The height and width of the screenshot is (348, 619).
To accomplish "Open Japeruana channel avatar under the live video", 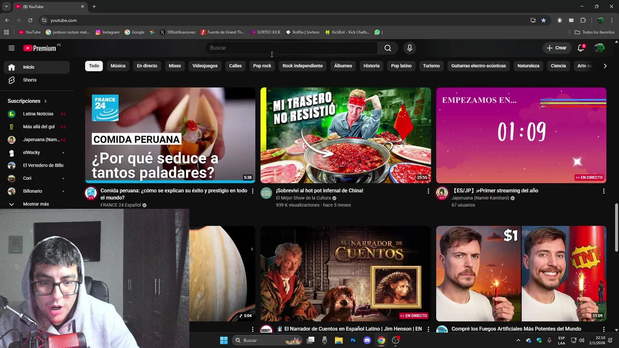I will pyautogui.click(x=442, y=193).
